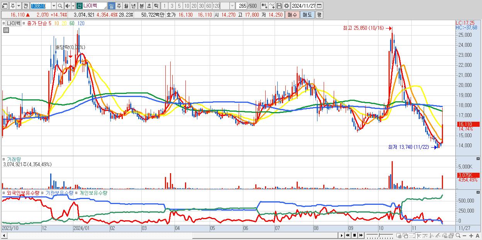Screen dimensions: 482x240
Task: Click the stock name field 나이벡
Action: tap(95, 6)
